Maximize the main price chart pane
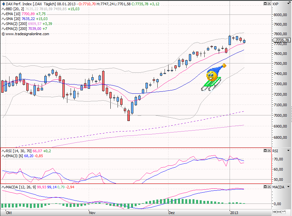 tap(265, 4)
